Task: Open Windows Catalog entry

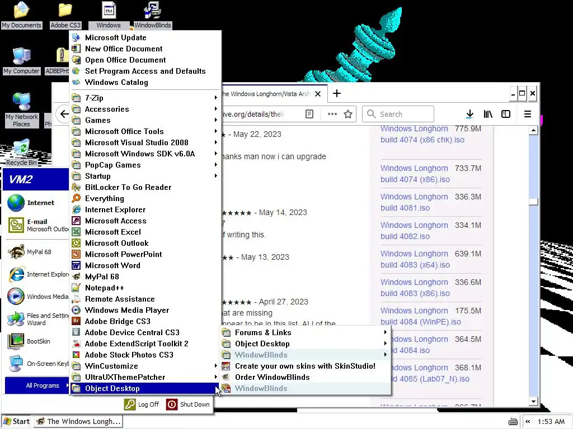Action: pyautogui.click(x=145, y=82)
